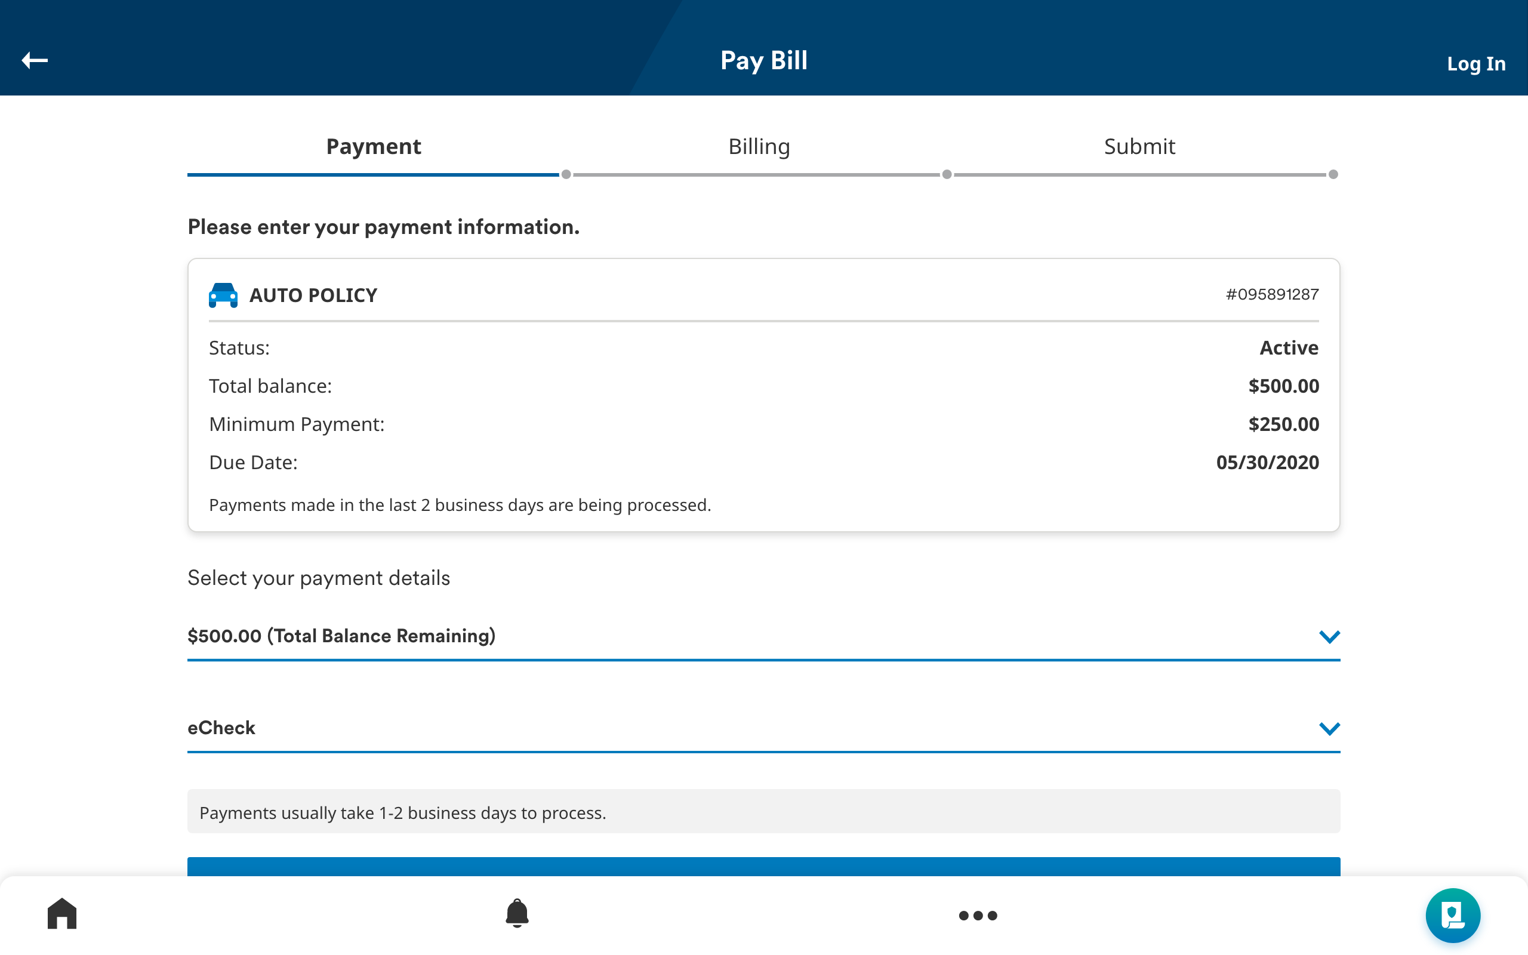Click due date 05/30/2020
The height and width of the screenshot is (955, 1528).
(x=1267, y=463)
